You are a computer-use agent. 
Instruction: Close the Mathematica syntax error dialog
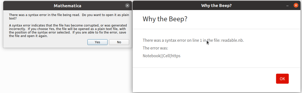[127, 5]
